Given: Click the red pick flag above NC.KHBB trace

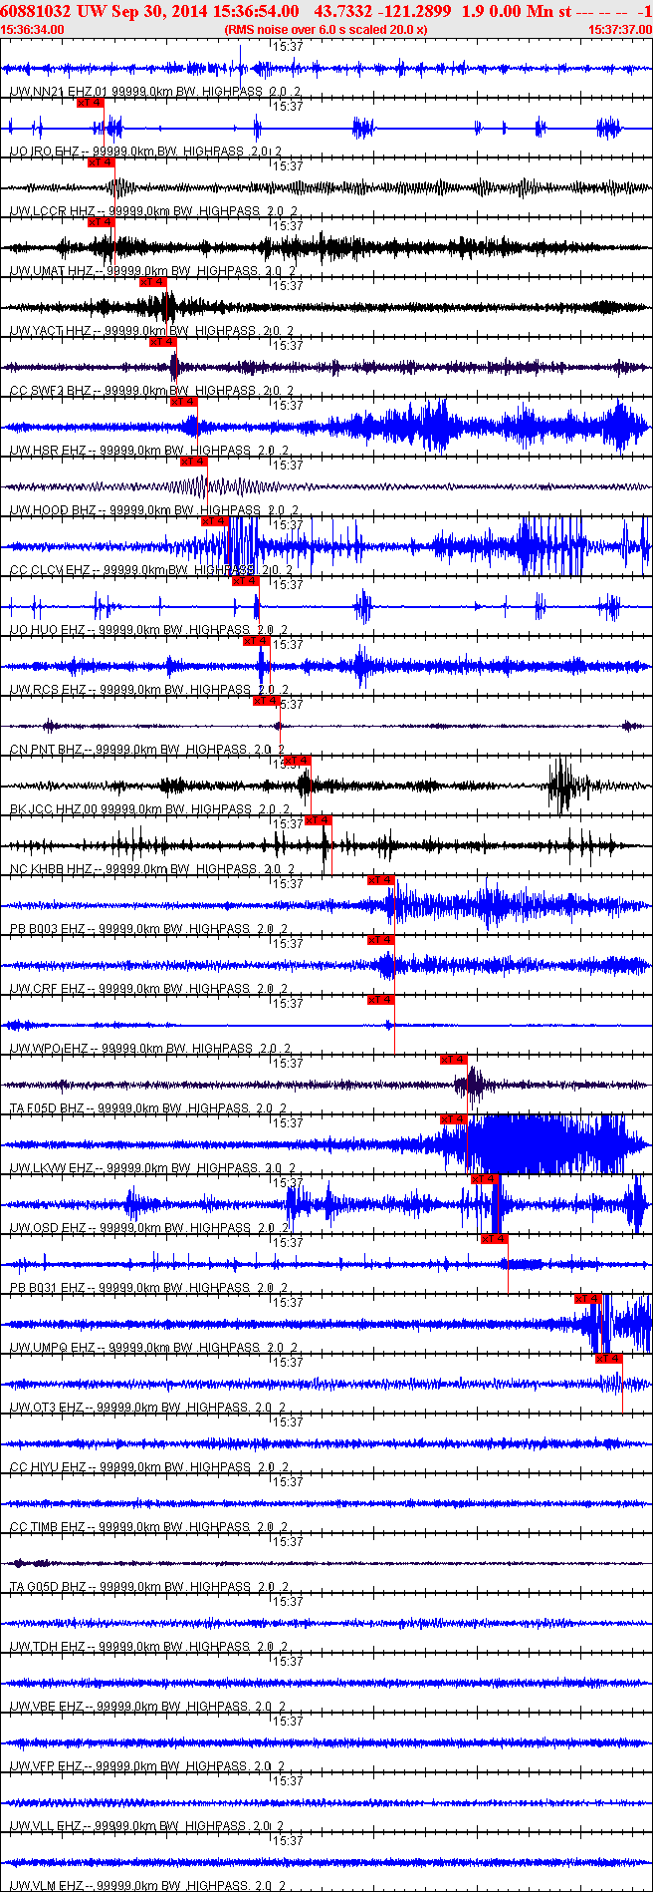Looking at the screenshot, I should (318, 820).
